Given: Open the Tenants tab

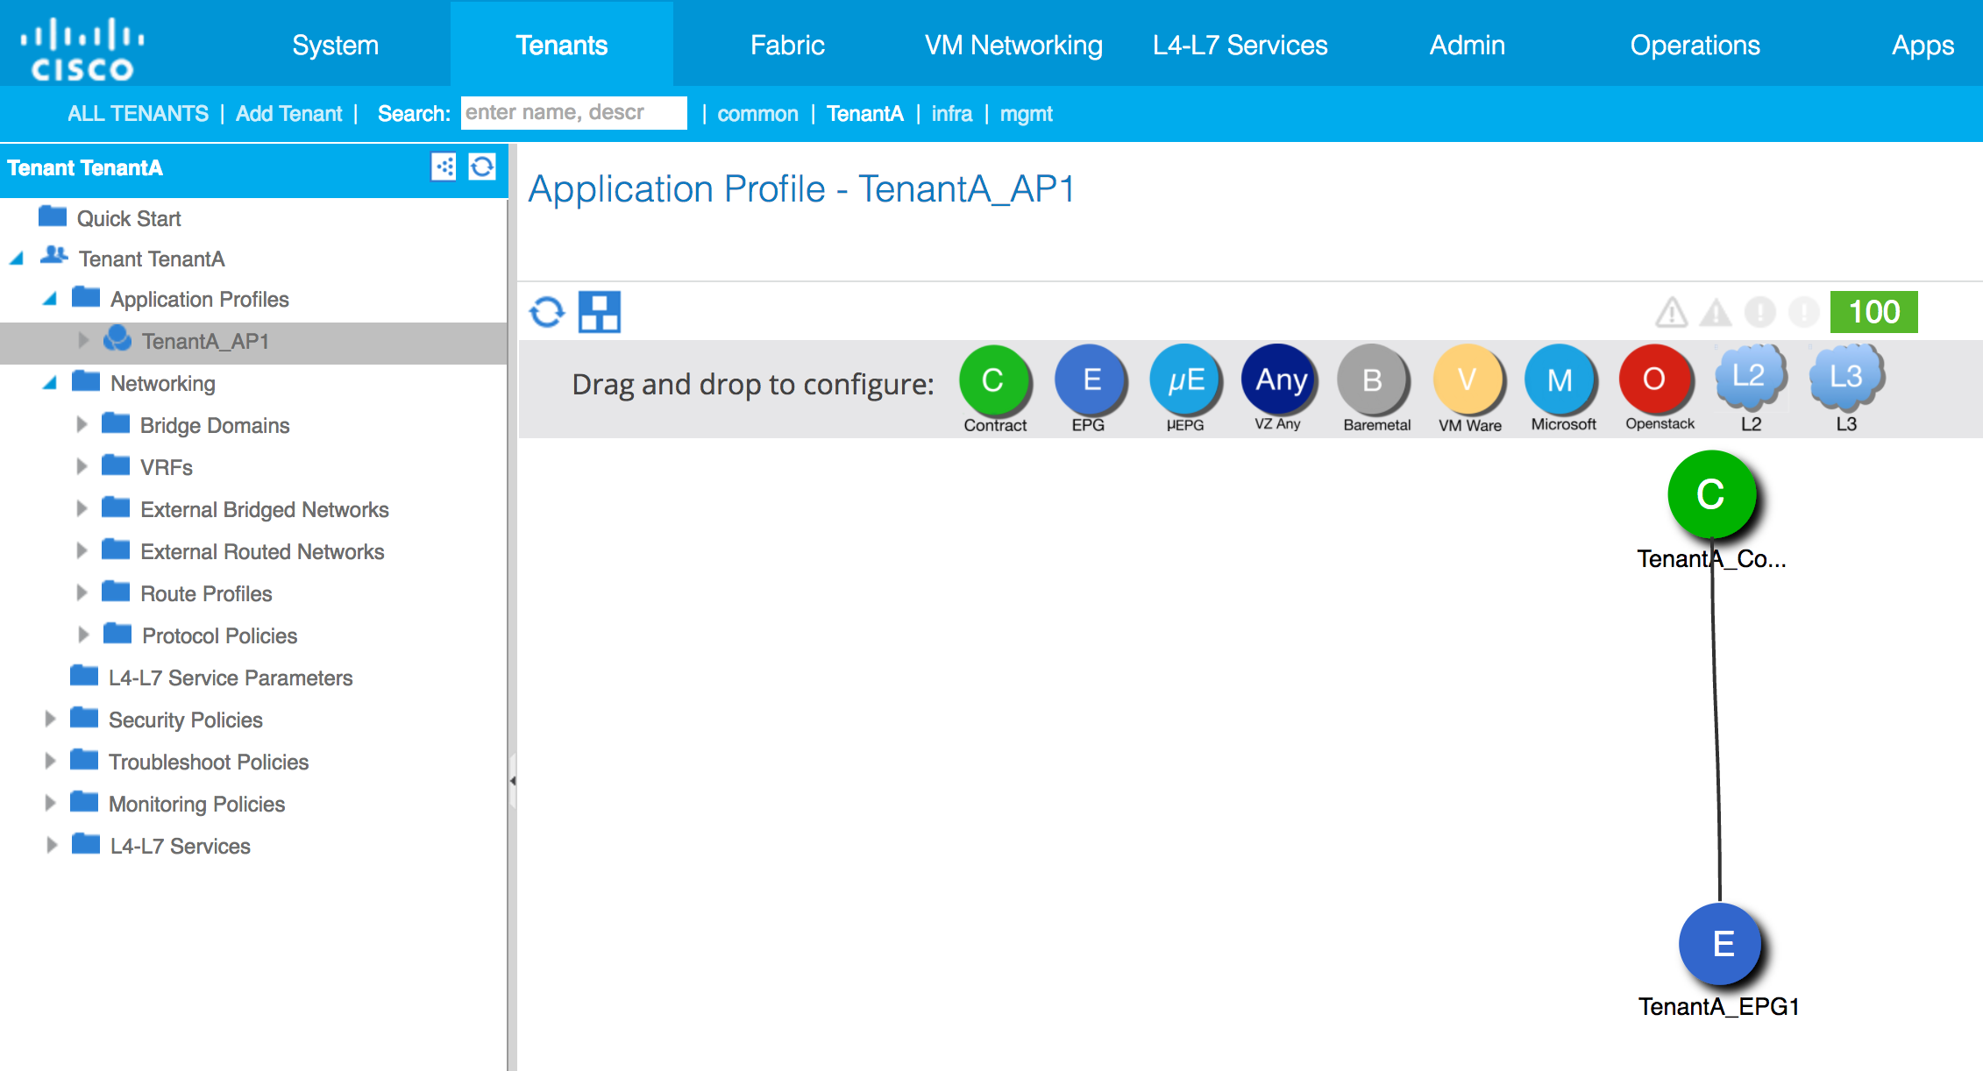Looking at the screenshot, I should tap(562, 45).
